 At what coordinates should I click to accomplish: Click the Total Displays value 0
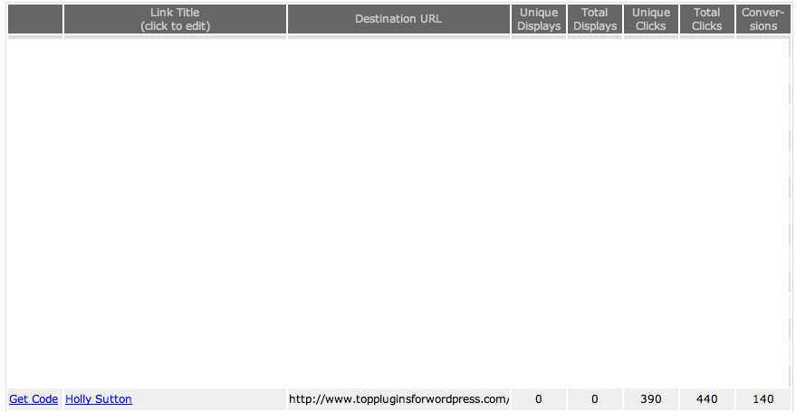[595, 399]
